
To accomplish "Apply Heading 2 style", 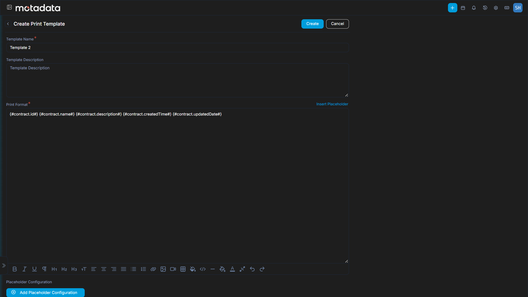I will pyautogui.click(x=64, y=269).
